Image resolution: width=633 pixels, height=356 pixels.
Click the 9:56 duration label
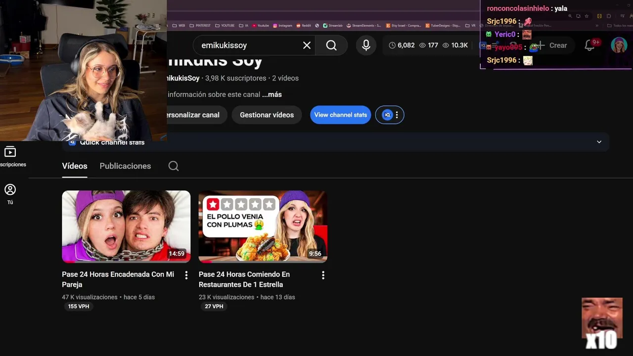pos(315,254)
